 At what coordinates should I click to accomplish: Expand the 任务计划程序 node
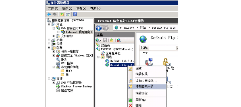[54, 51]
